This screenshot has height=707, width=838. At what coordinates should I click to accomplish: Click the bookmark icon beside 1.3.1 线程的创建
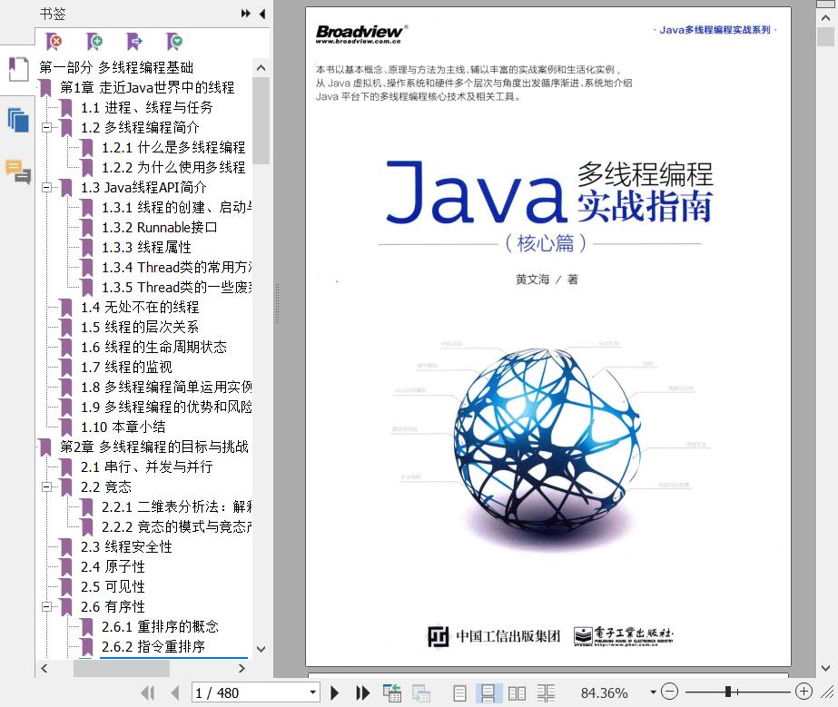tap(87, 208)
